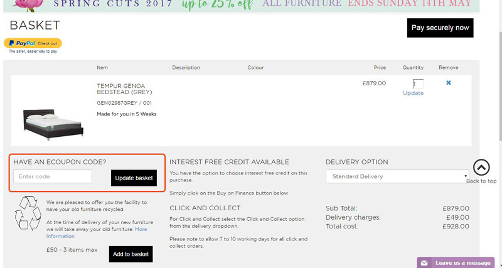Click the Total cost value £928.00
The image size is (502, 268).
tap(456, 227)
